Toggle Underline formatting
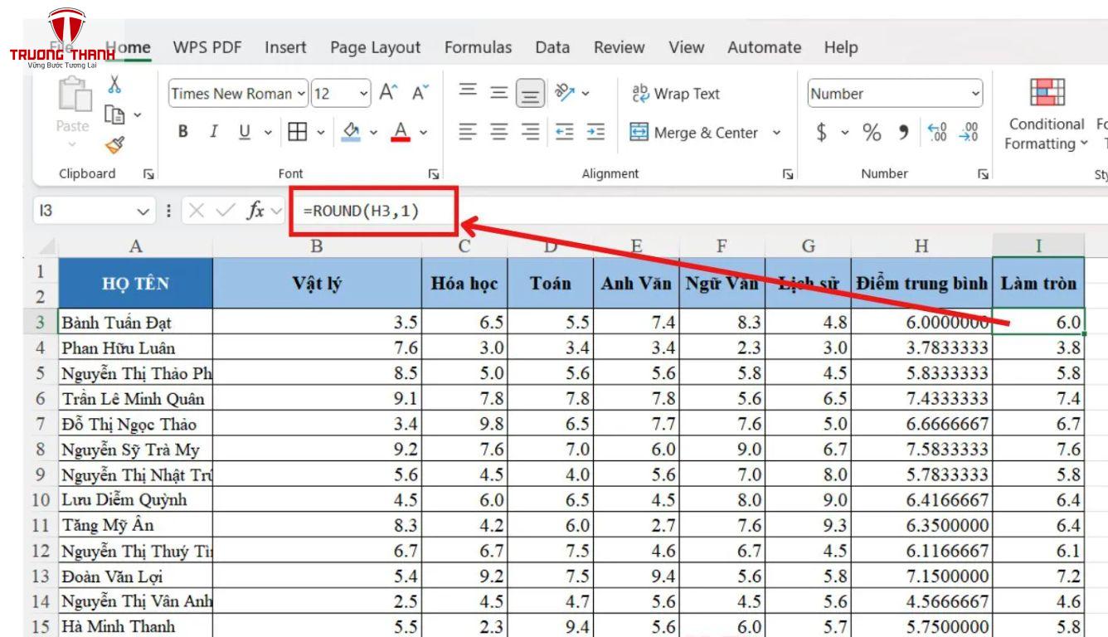The height and width of the screenshot is (637, 1108). (x=244, y=132)
